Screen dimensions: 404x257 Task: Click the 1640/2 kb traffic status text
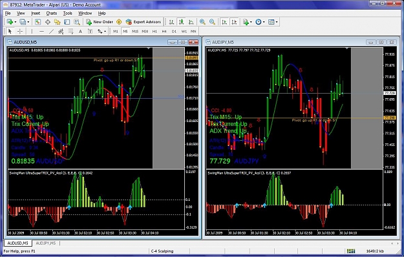[375, 251]
